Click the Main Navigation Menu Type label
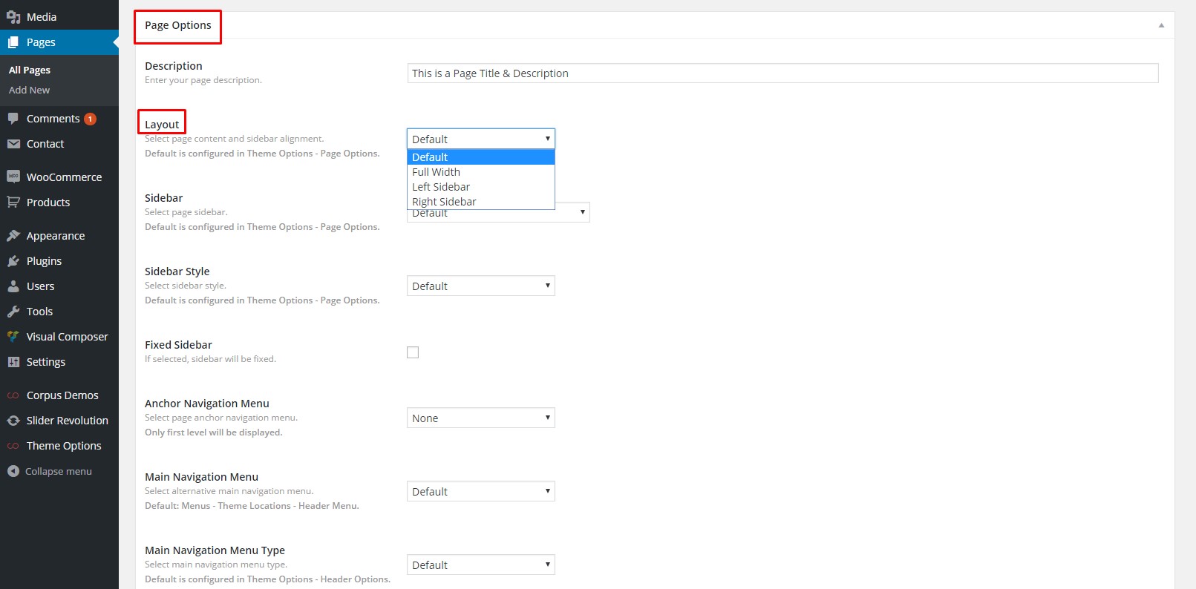Image resolution: width=1196 pixels, height=589 pixels. (215, 550)
